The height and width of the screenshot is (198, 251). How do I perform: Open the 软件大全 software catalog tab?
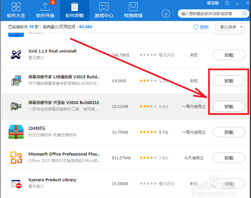[x=16, y=10]
